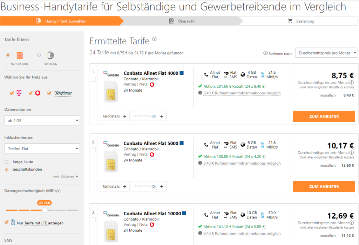Tick the compare checkbox for tariff 2
Image resolution: width=359 pixels, height=245 pixels.
pos(93,150)
